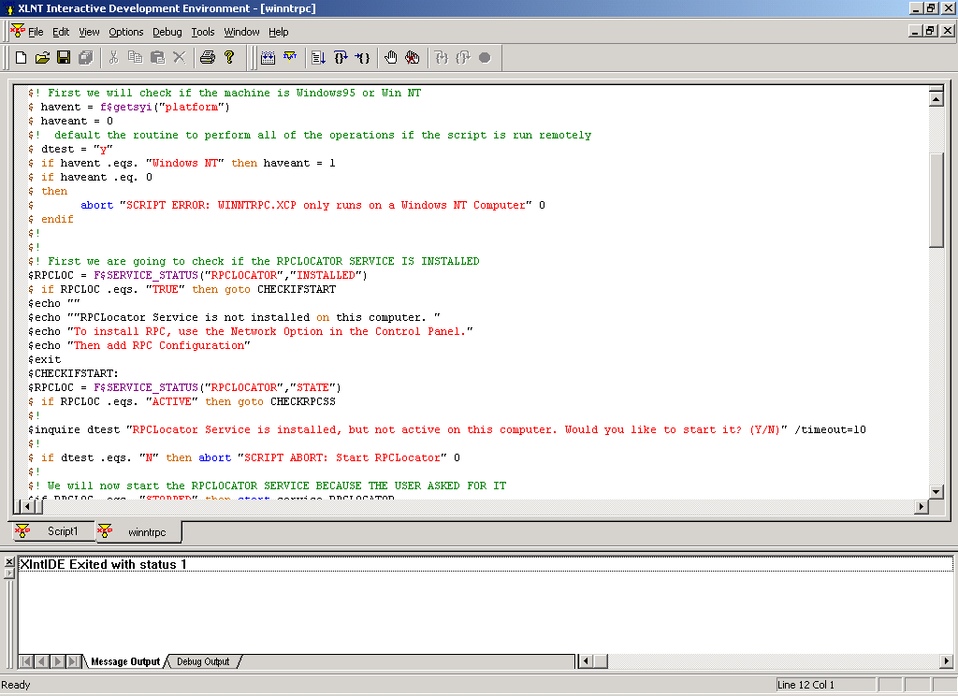Open the Debug menu
This screenshot has height=696, width=958.
pyautogui.click(x=167, y=32)
